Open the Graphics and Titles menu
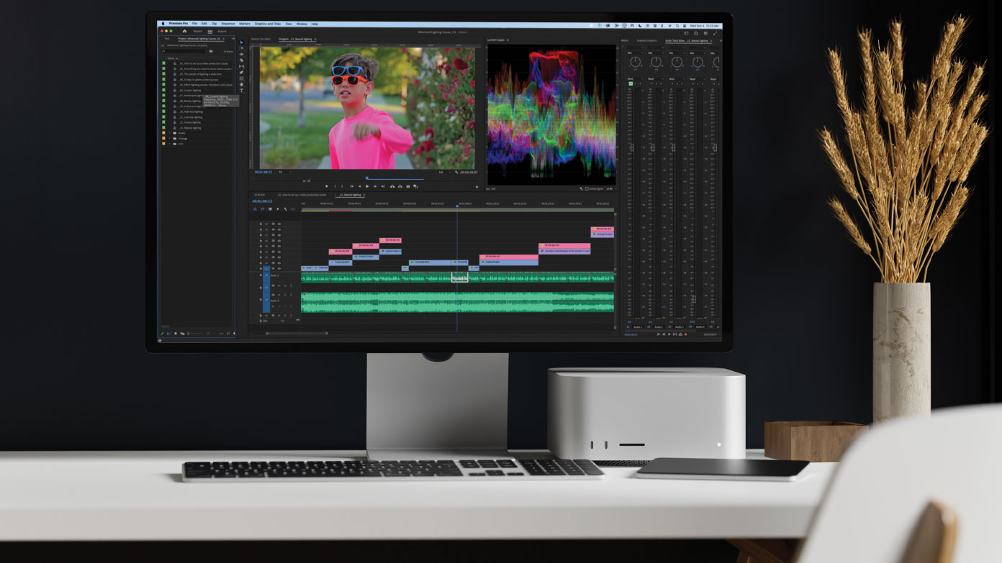This screenshot has height=563, width=1002. click(268, 24)
